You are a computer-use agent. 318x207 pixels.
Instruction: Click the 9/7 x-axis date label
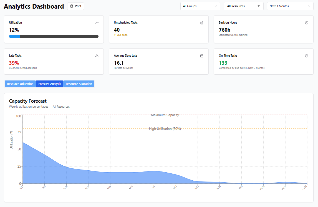(x=153, y=187)
